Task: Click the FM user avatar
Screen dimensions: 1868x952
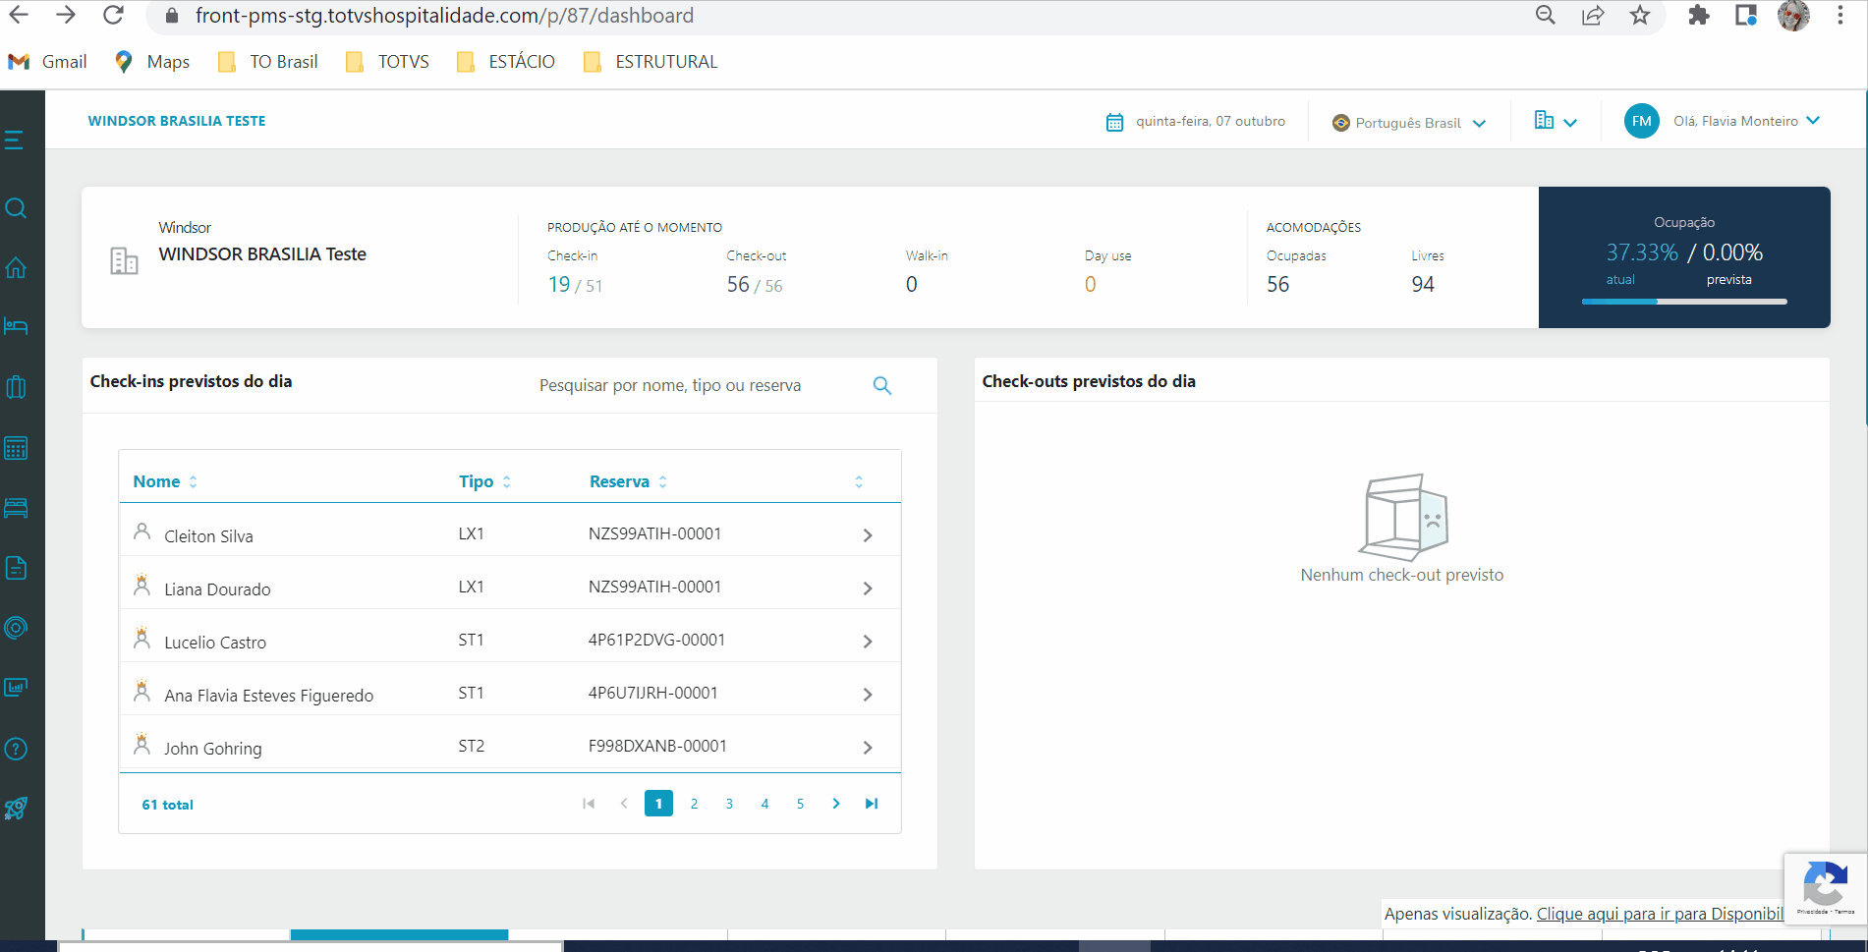Action: pos(1641,121)
